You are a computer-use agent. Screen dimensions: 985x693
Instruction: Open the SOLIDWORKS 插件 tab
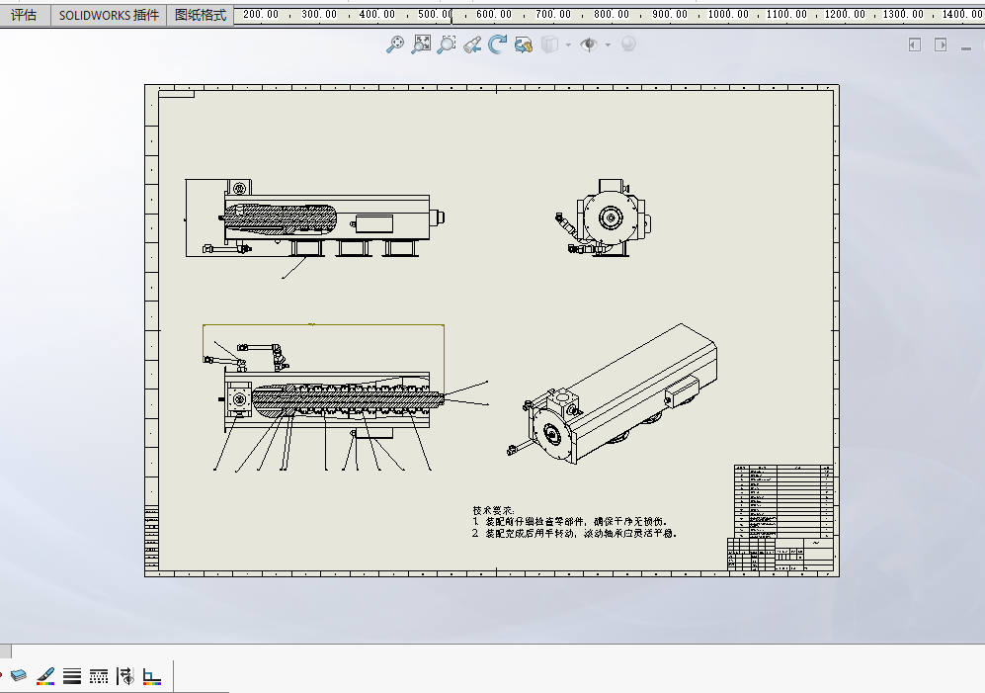109,15
